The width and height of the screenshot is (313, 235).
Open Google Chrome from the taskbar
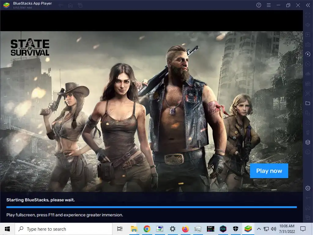point(147,229)
